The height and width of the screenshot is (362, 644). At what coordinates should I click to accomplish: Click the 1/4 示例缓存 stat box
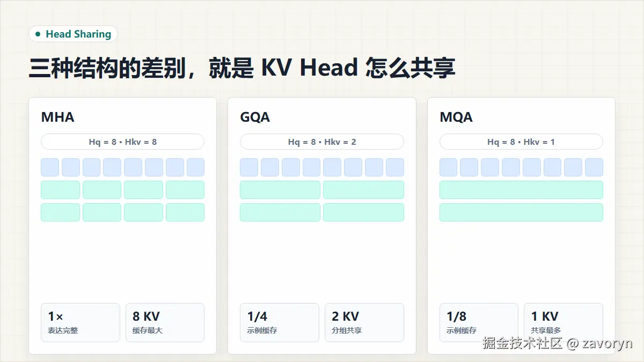280,322
